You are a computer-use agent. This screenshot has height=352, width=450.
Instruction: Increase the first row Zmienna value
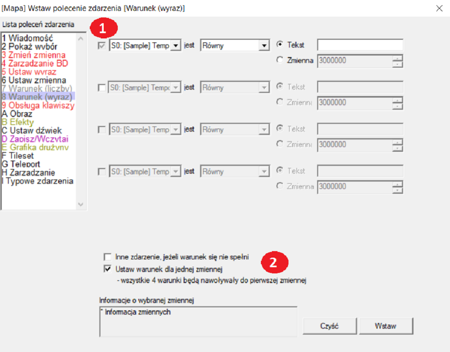397,58
